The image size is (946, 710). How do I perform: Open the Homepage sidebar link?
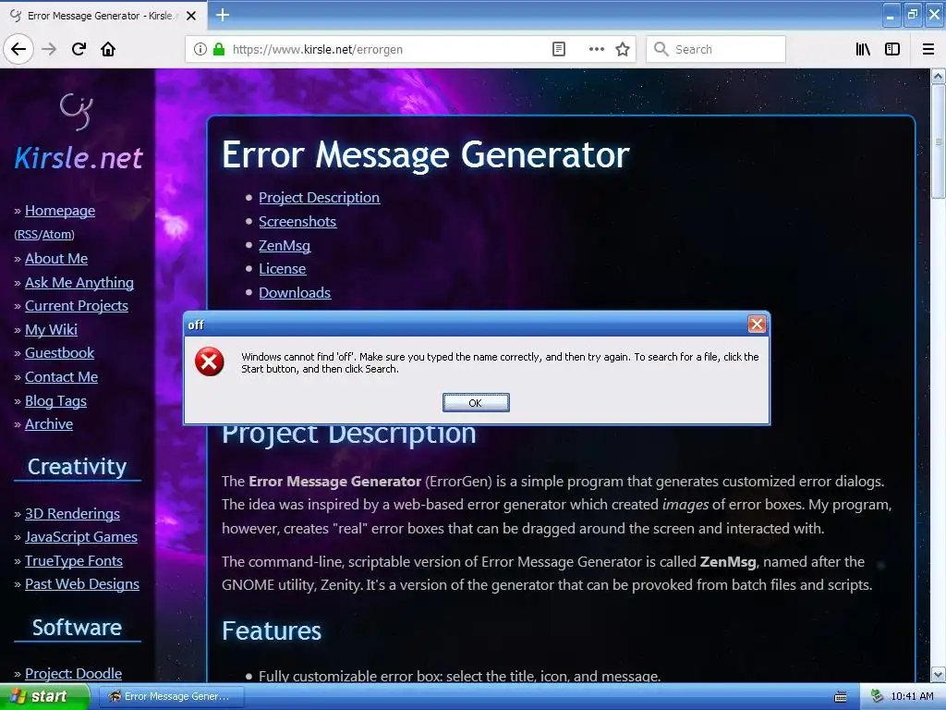[x=60, y=211]
